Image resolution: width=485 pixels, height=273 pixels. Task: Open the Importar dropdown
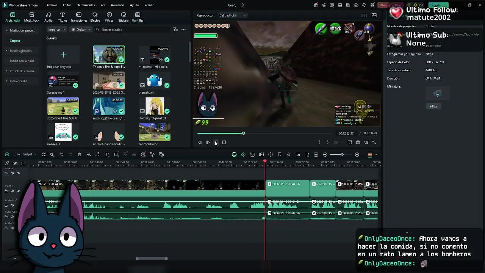click(57, 30)
